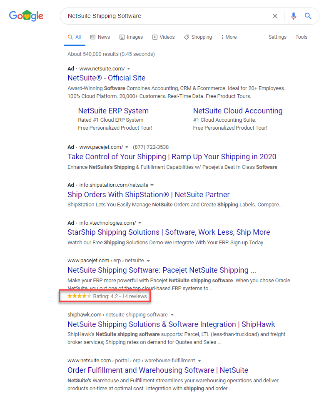Click the About 540,000 results text
The height and width of the screenshot is (404, 324).
[111, 54]
